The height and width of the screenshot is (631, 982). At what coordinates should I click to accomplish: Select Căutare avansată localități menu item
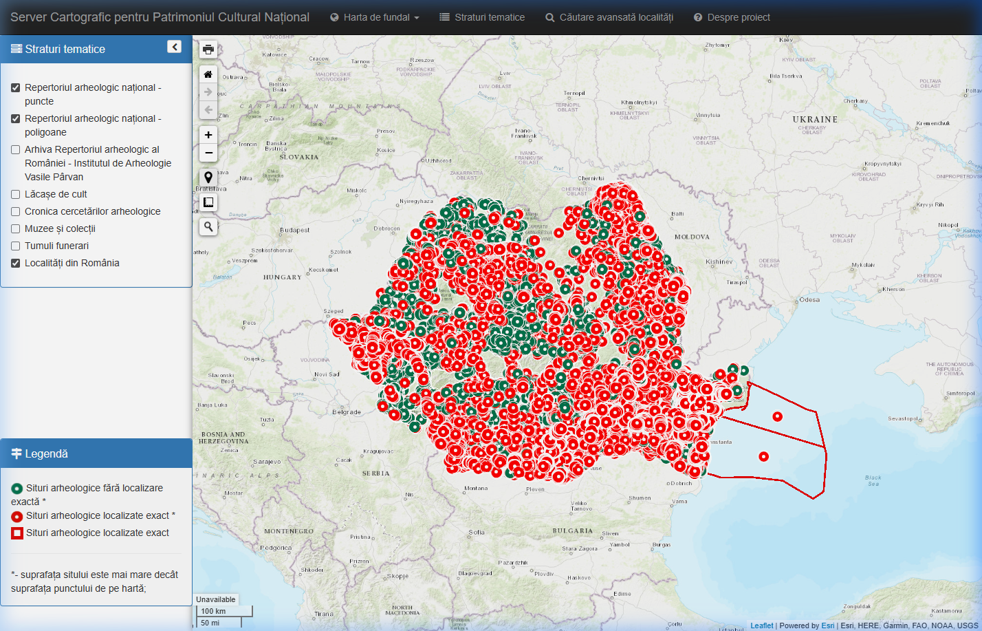point(610,17)
